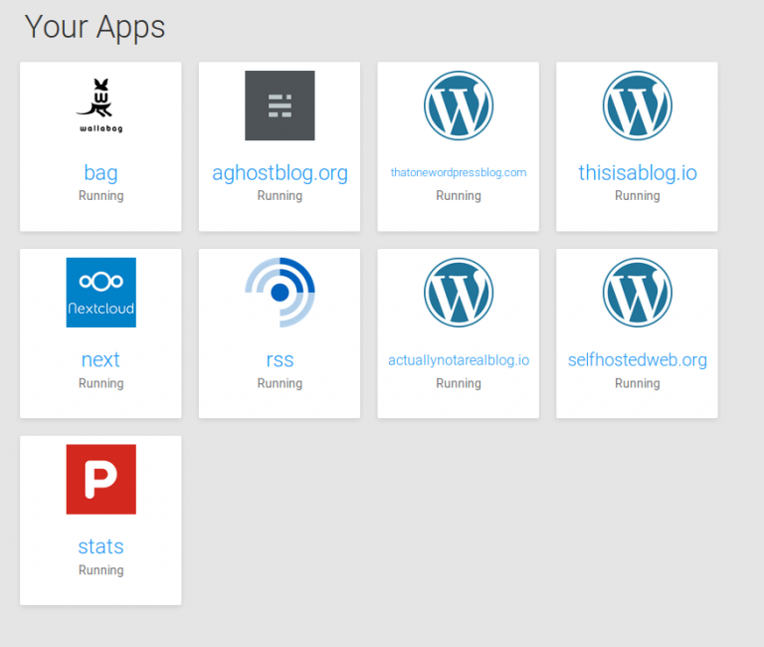This screenshot has width=764, height=647.
Task: Click the WordPress logo for thatonewordpressblog.com
Action: 459,106
